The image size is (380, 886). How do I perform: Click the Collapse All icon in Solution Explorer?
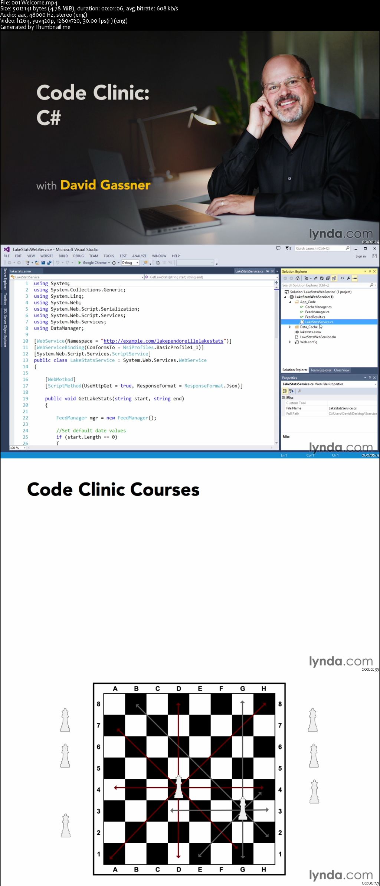[328, 278]
